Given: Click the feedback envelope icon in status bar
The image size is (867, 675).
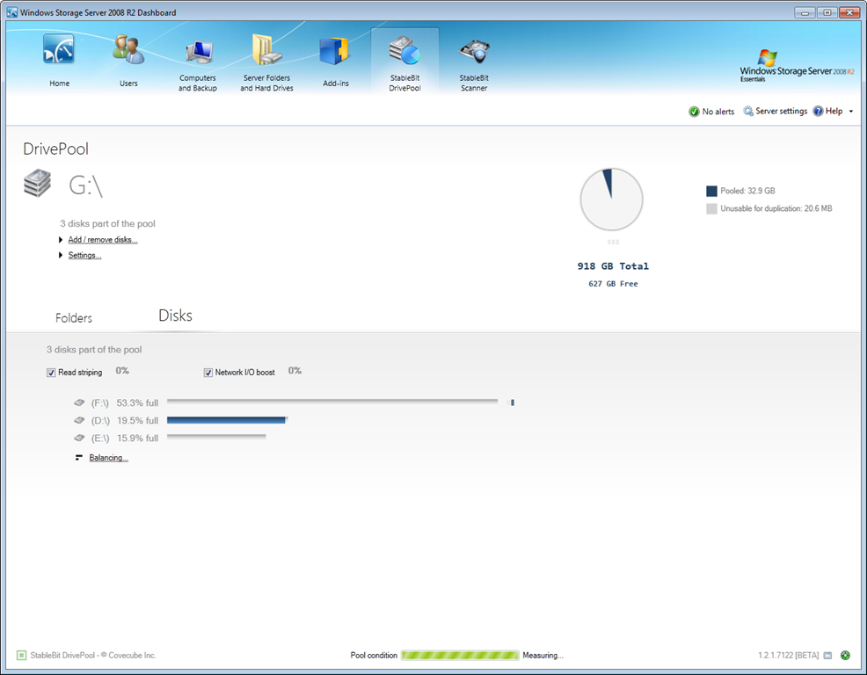Looking at the screenshot, I should click(x=827, y=656).
